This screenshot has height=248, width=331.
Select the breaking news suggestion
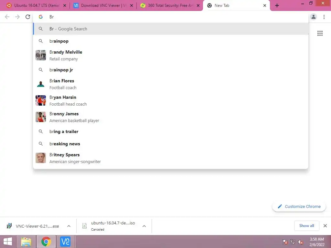pyautogui.click(x=171, y=144)
